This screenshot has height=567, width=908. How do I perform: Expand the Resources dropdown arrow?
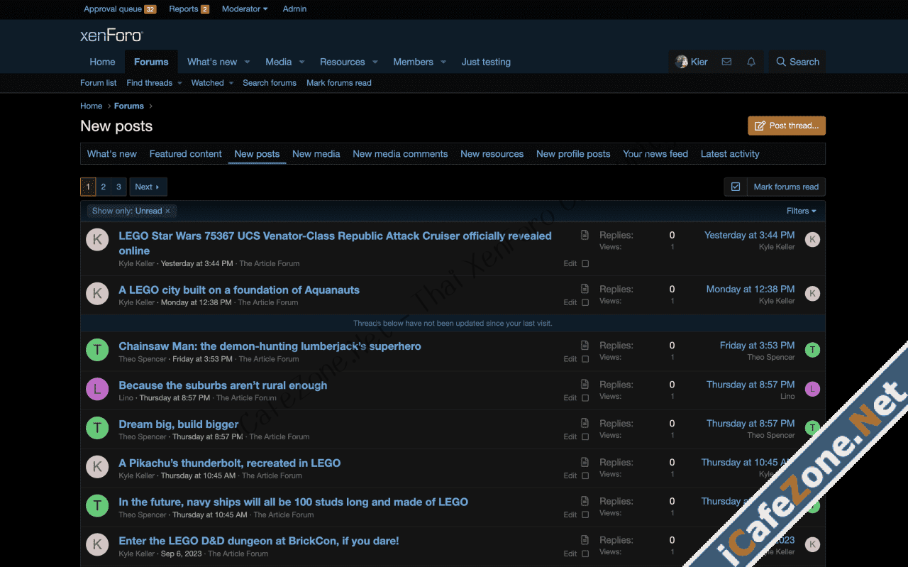tap(375, 62)
